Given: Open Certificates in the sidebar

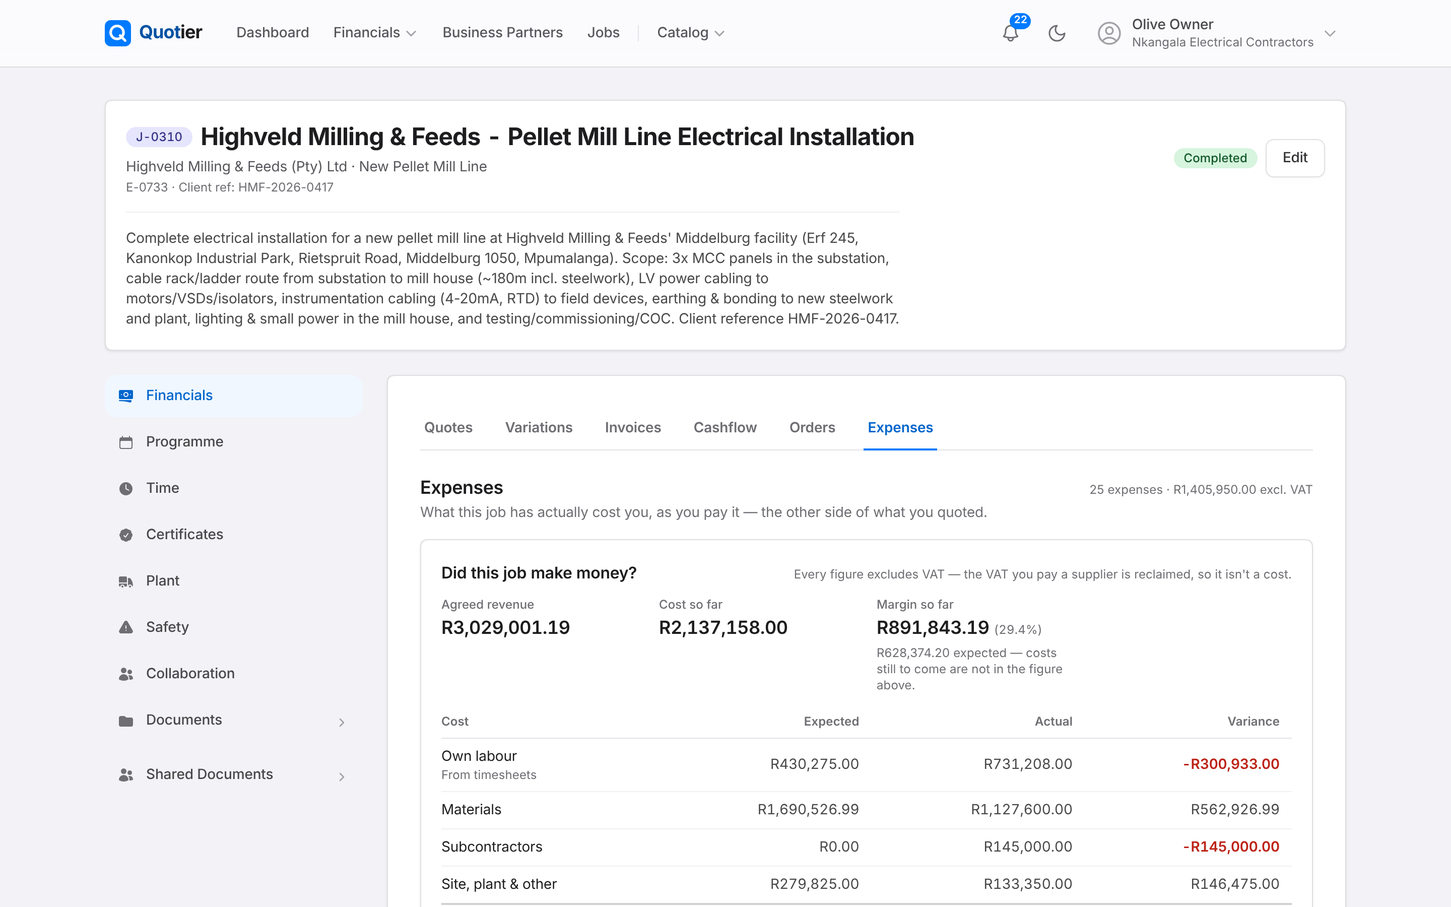Looking at the screenshot, I should tap(234, 535).
